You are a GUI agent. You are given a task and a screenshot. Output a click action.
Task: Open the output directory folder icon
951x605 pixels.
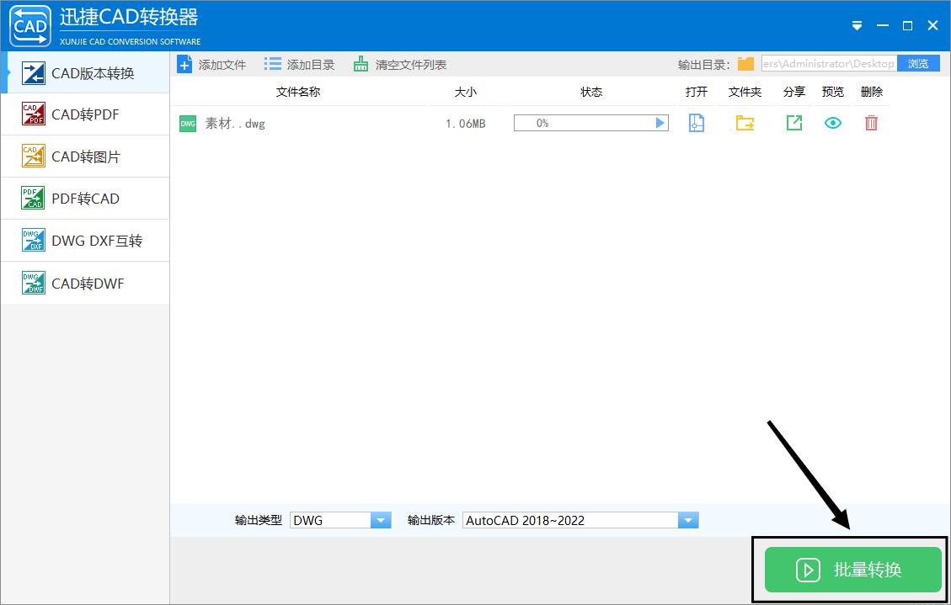coord(745,62)
